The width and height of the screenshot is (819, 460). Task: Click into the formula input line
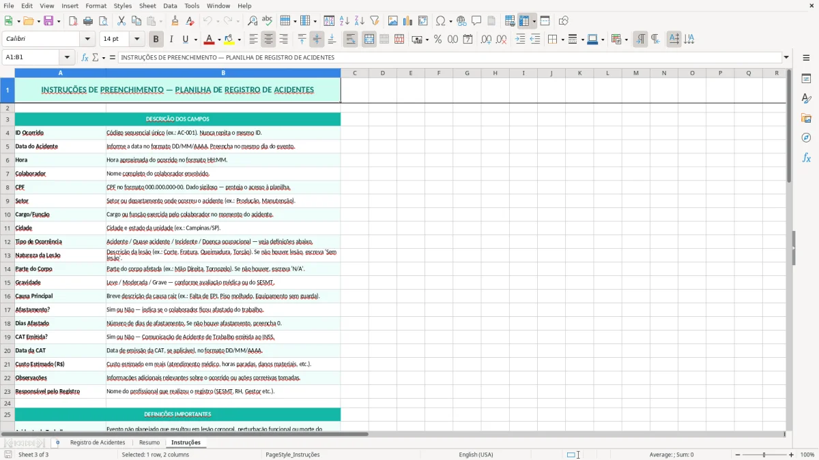[449, 57]
